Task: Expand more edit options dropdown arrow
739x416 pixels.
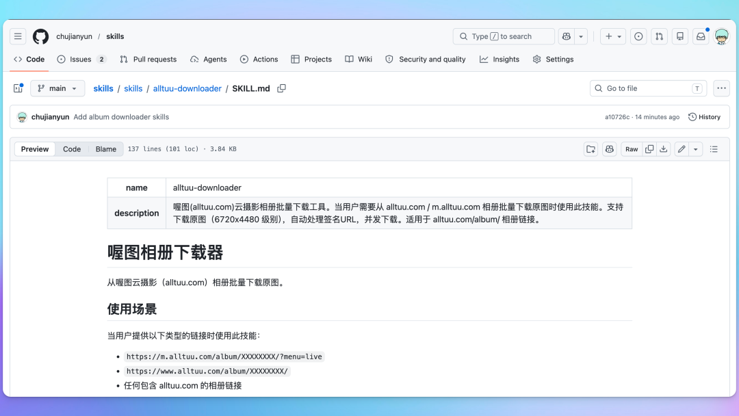Action: [x=696, y=149]
